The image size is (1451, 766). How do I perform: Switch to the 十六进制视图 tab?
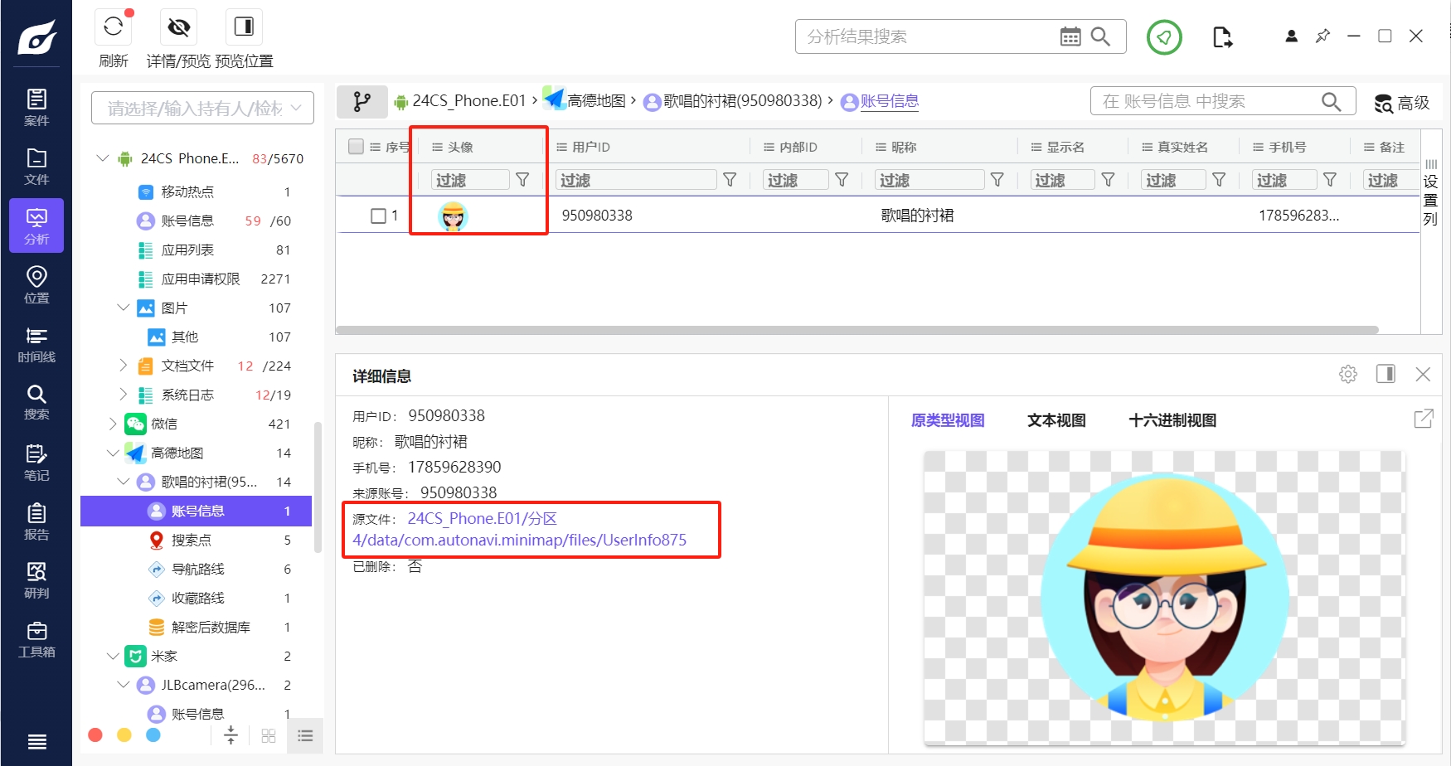(x=1172, y=420)
